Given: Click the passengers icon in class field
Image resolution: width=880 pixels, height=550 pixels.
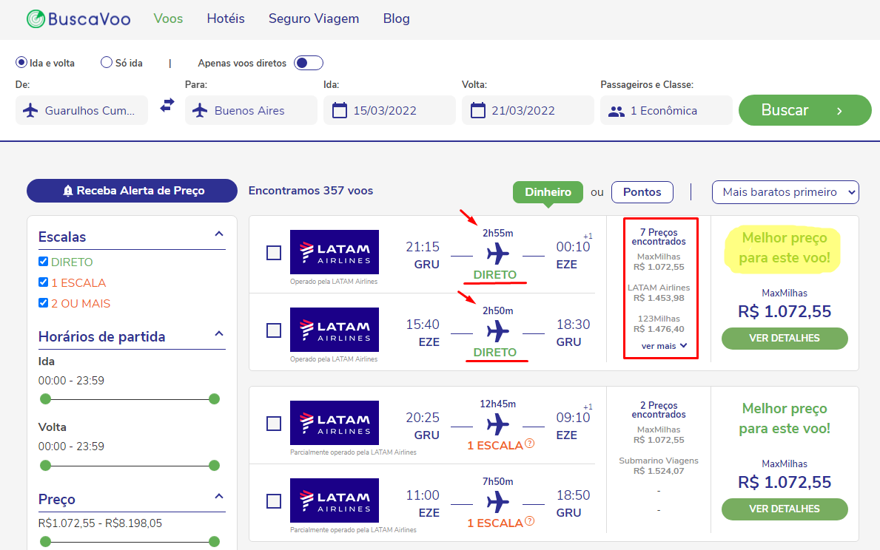Looking at the screenshot, I should [x=617, y=112].
